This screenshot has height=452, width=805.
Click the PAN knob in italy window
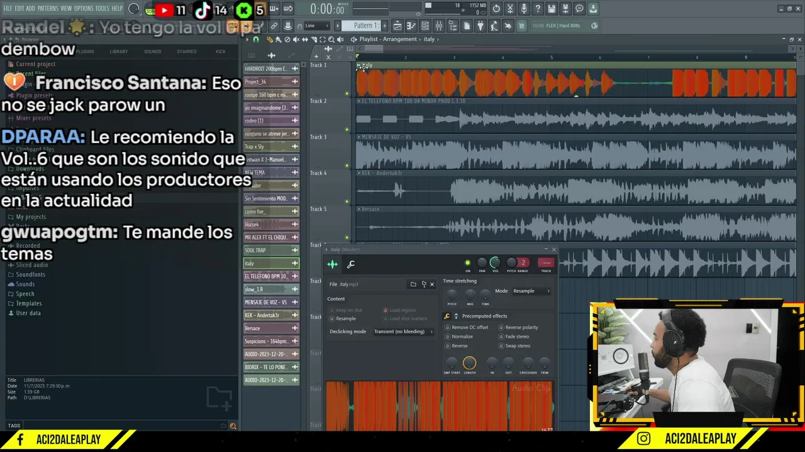click(482, 262)
